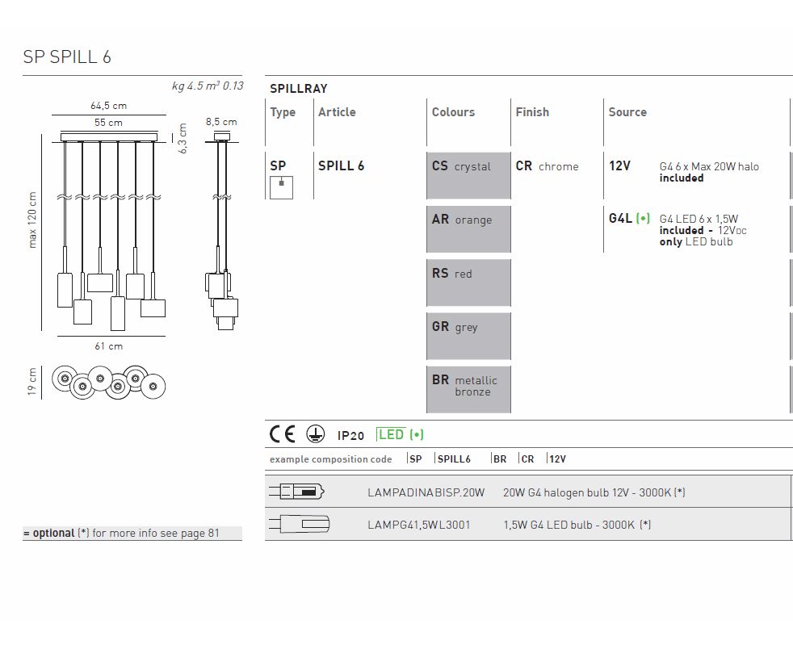Click the CE conformity mark icon
This screenshot has height=649, width=793.
click(x=282, y=434)
